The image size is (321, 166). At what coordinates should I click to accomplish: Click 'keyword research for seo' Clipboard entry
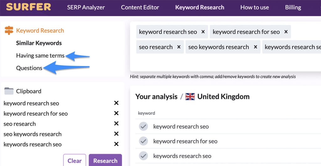click(36, 114)
